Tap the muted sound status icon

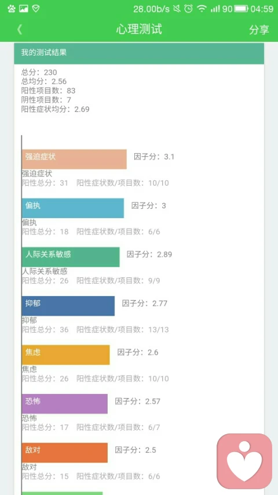pyautogui.click(x=177, y=9)
